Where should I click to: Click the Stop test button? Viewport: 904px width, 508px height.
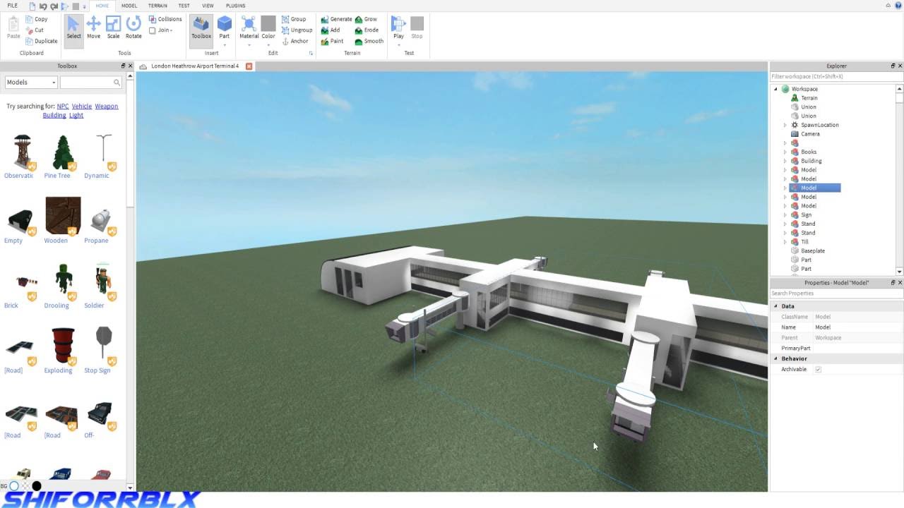pyautogui.click(x=417, y=28)
